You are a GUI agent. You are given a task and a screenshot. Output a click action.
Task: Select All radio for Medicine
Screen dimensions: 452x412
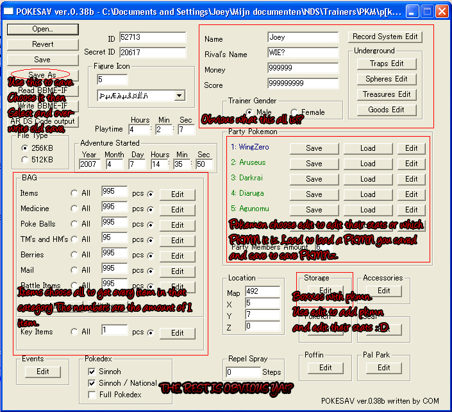(74, 209)
